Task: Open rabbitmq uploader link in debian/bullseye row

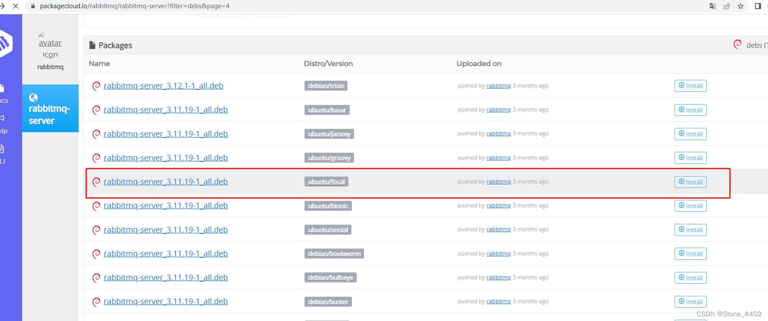Action: click(x=499, y=278)
